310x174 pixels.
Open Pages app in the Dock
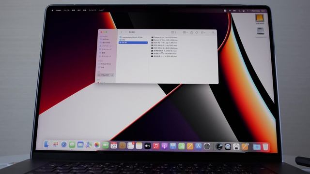click(x=190, y=146)
